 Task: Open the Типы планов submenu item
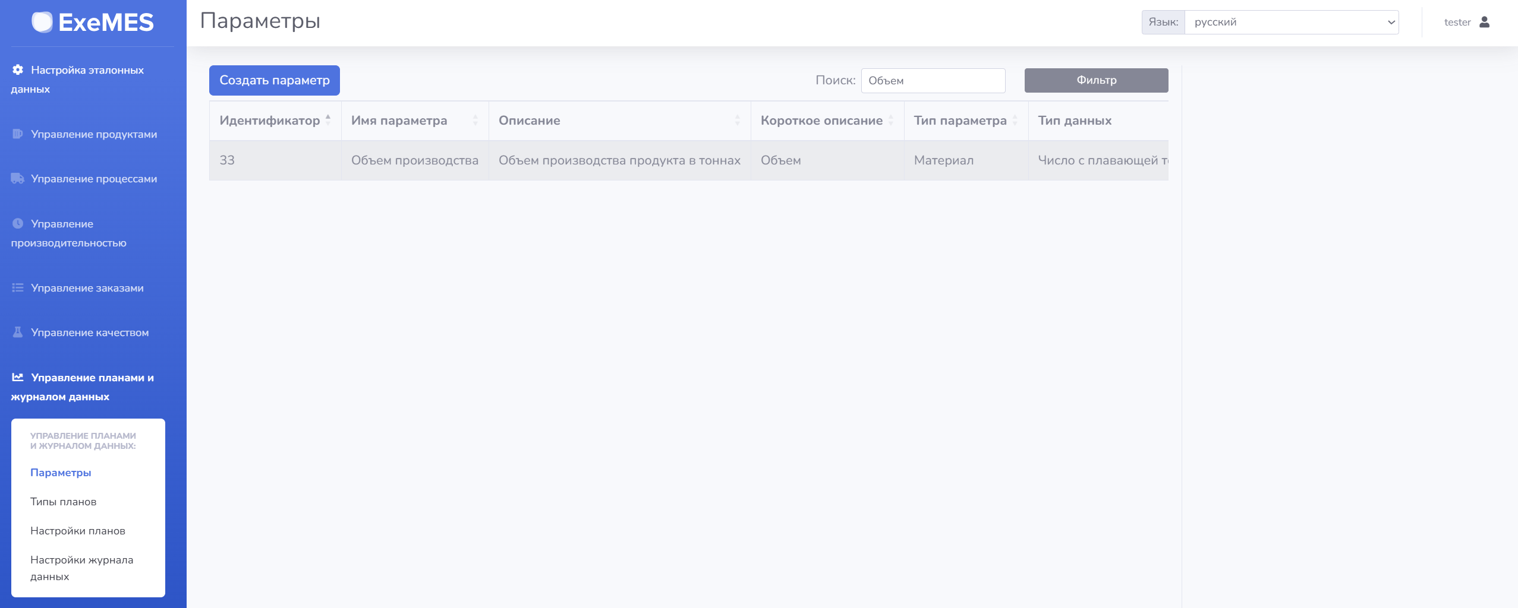64,502
